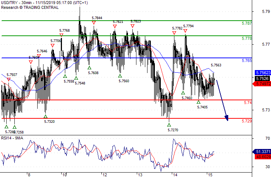Click the 5.73 price axis label
This screenshot has height=177, width=271.
(x=266, y=110)
